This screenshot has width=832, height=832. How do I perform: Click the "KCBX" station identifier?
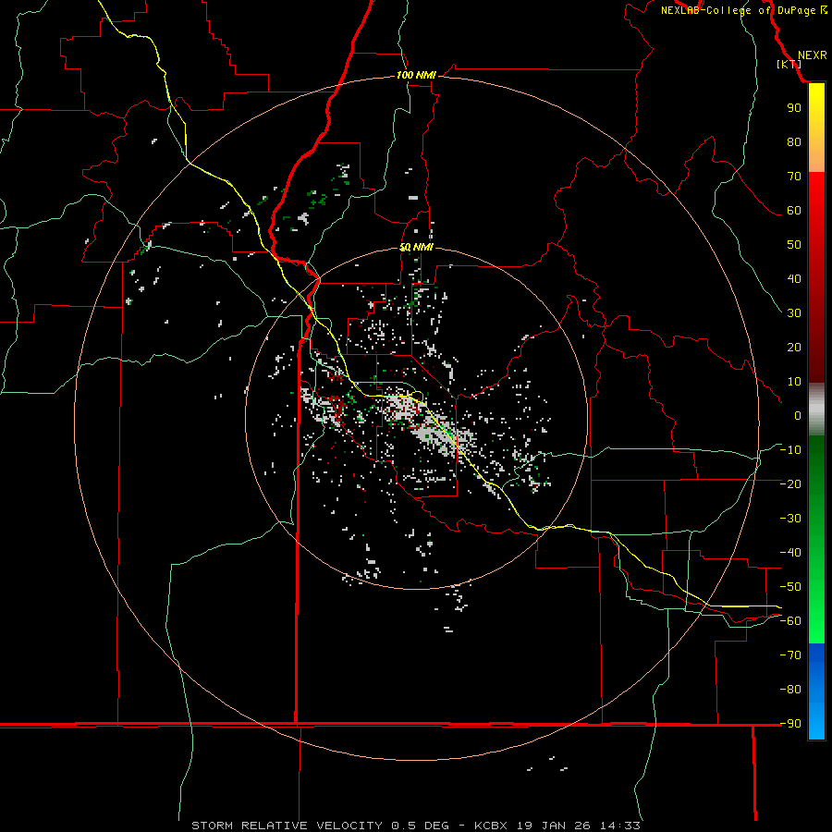(491, 826)
